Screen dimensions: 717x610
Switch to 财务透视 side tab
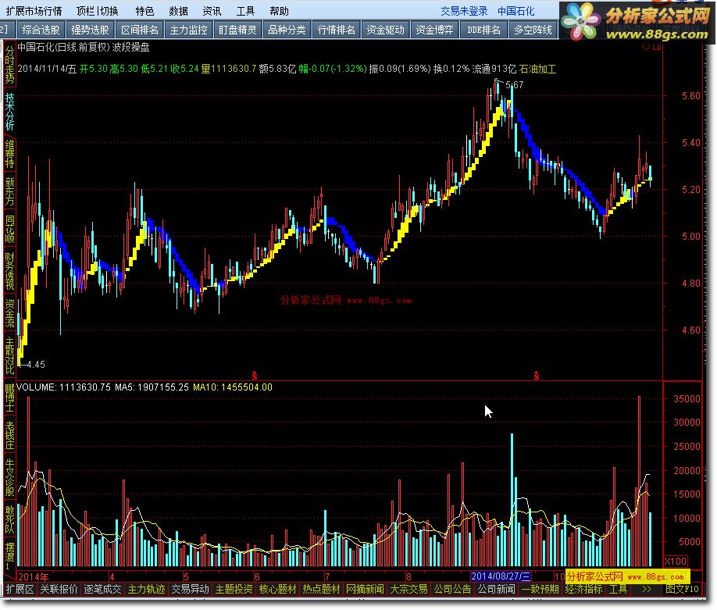click(x=9, y=272)
